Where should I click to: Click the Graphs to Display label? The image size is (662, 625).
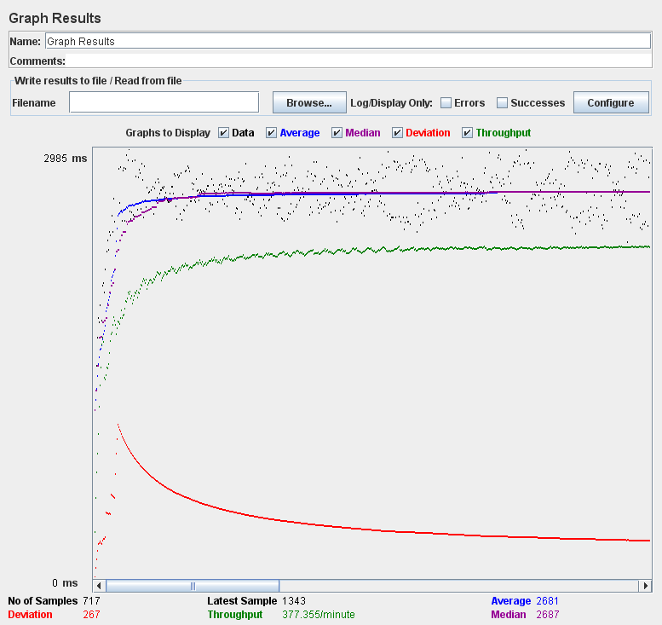[x=168, y=133]
